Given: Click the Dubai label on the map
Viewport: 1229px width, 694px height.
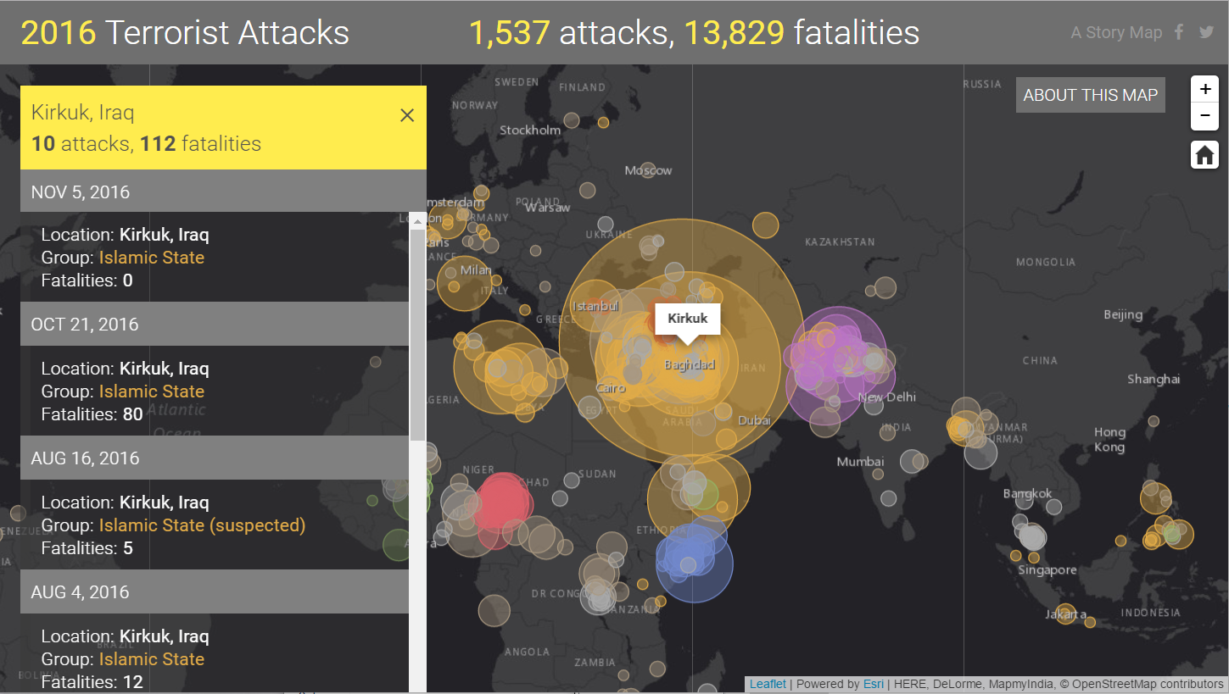Looking at the screenshot, I should pyautogui.click(x=754, y=420).
